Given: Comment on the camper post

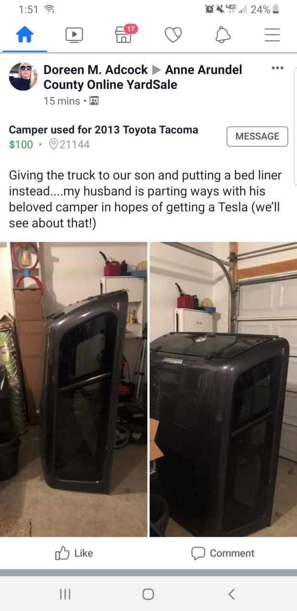Looking at the screenshot, I should [223, 553].
